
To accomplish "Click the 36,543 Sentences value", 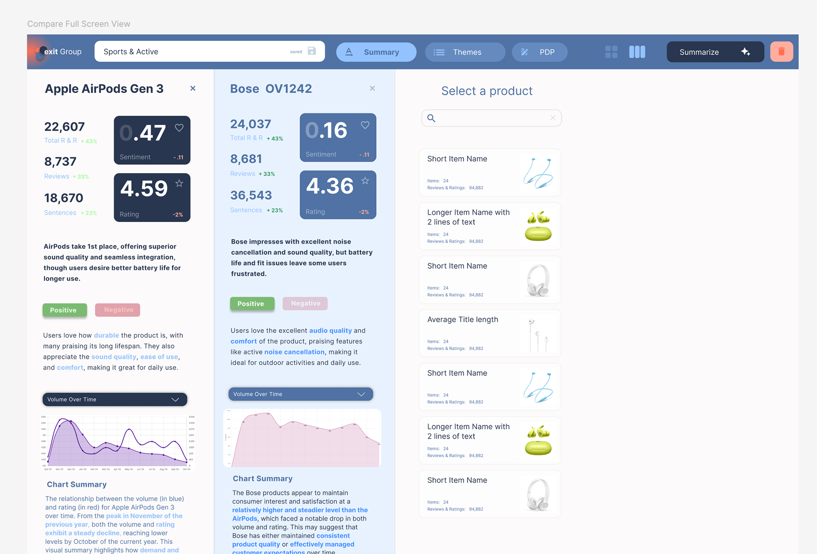I will point(251,195).
